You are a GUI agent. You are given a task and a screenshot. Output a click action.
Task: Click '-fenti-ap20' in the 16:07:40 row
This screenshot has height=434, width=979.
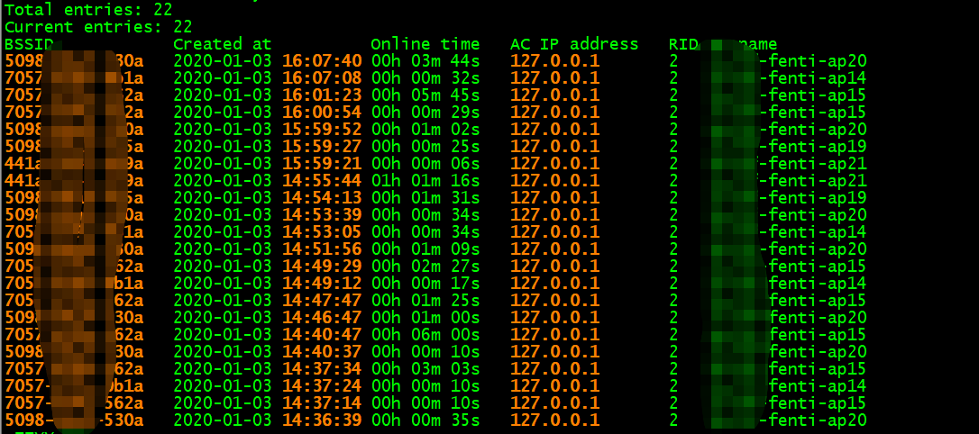[812, 61]
